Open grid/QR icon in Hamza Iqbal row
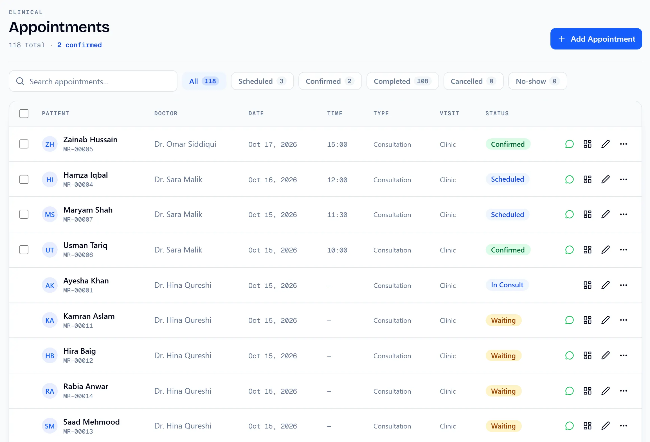The image size is (650, 442). pos(587,179)
